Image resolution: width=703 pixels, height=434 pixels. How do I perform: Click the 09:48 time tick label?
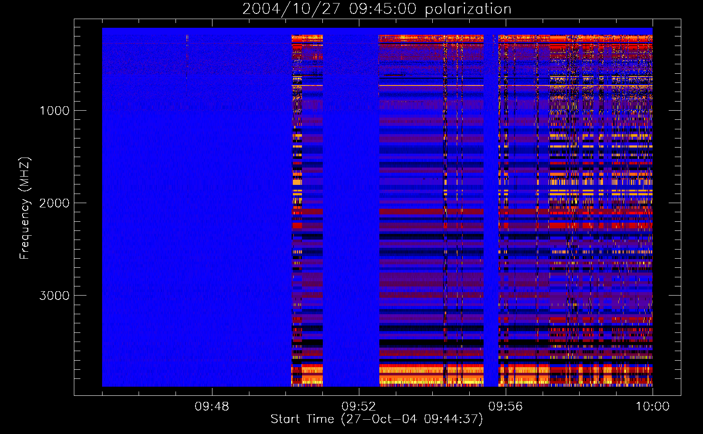[212, 407]
